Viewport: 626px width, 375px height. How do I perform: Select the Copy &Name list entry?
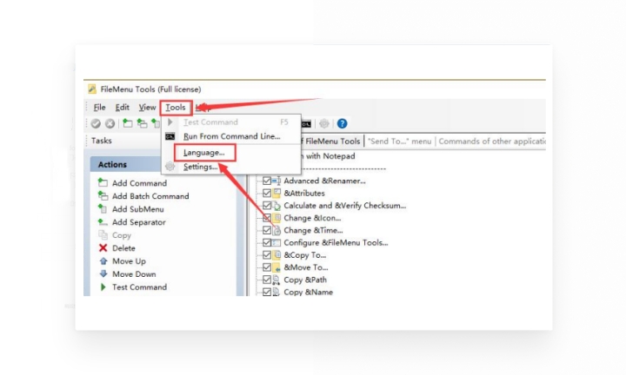[x=308, y=293]
